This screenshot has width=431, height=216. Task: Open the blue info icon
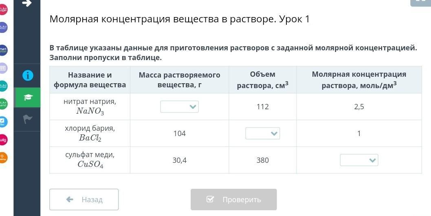[28, 76]
